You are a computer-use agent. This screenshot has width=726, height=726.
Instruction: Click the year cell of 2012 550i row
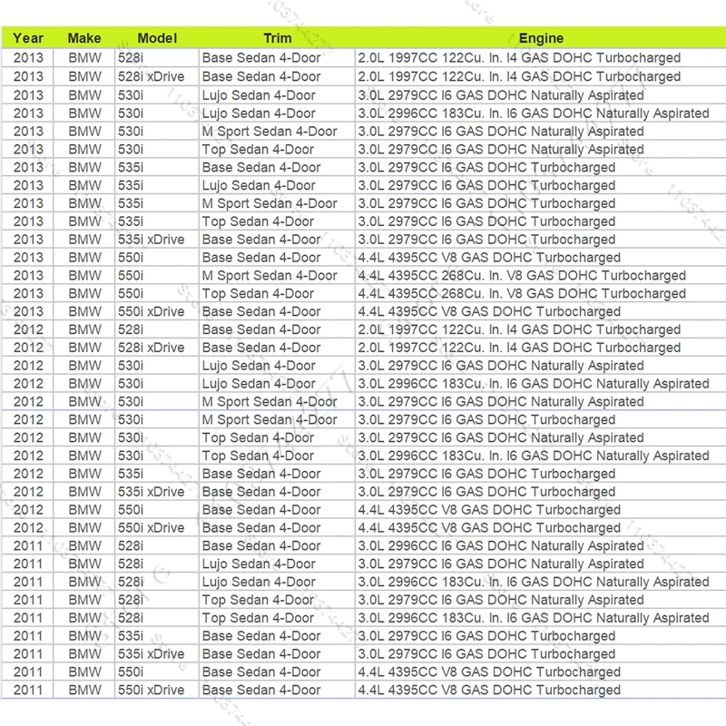[28, 510]
